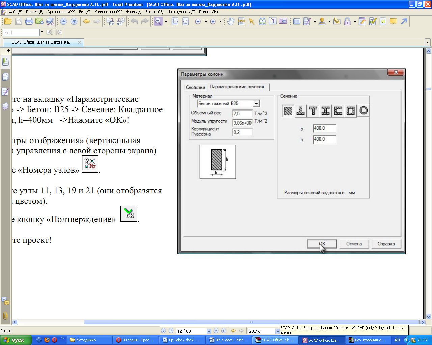Open the Инструменты(T) menu

point(181,12)
